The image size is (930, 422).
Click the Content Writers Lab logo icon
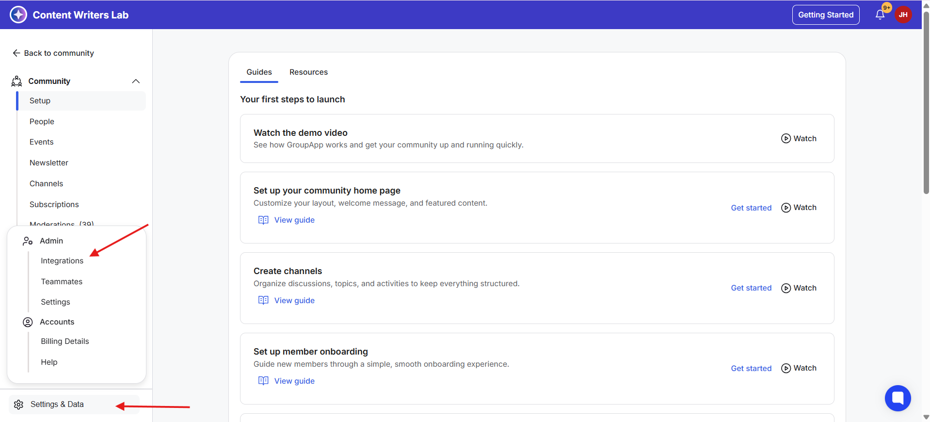tap(18, 15)
